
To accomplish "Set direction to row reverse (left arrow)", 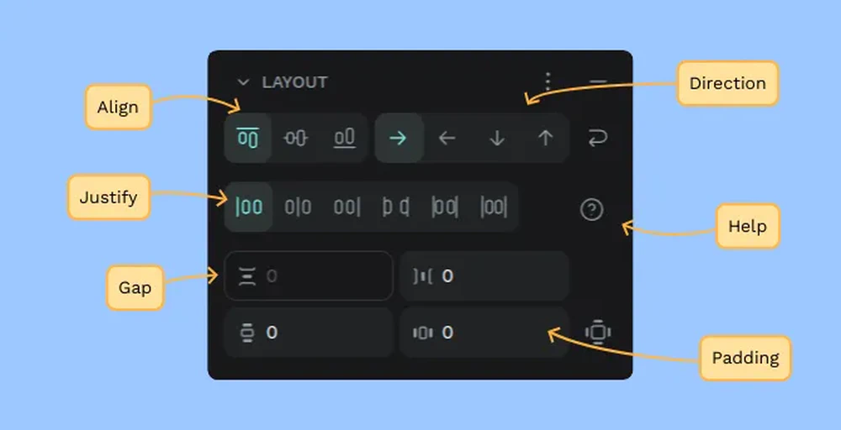I will 447,139.
